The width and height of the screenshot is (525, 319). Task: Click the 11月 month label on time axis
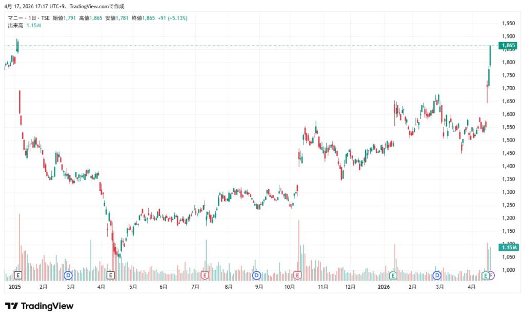[x=322, y=288]
